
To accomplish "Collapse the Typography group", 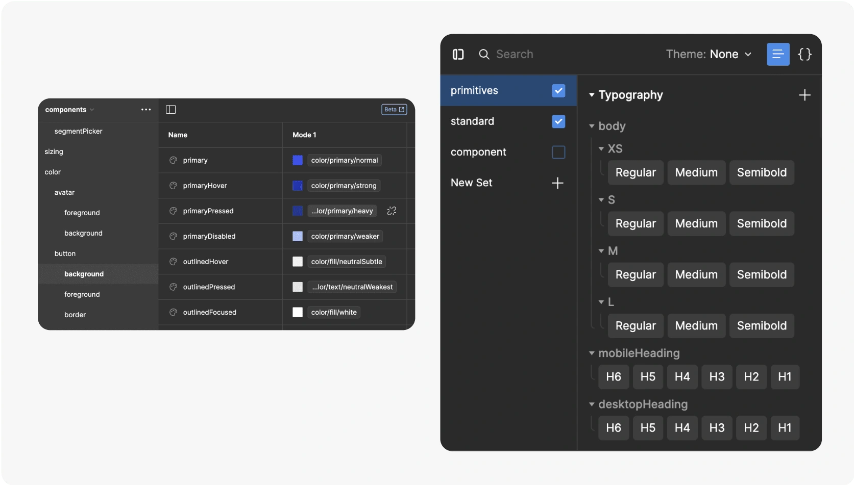I will [x=592, y=95].
